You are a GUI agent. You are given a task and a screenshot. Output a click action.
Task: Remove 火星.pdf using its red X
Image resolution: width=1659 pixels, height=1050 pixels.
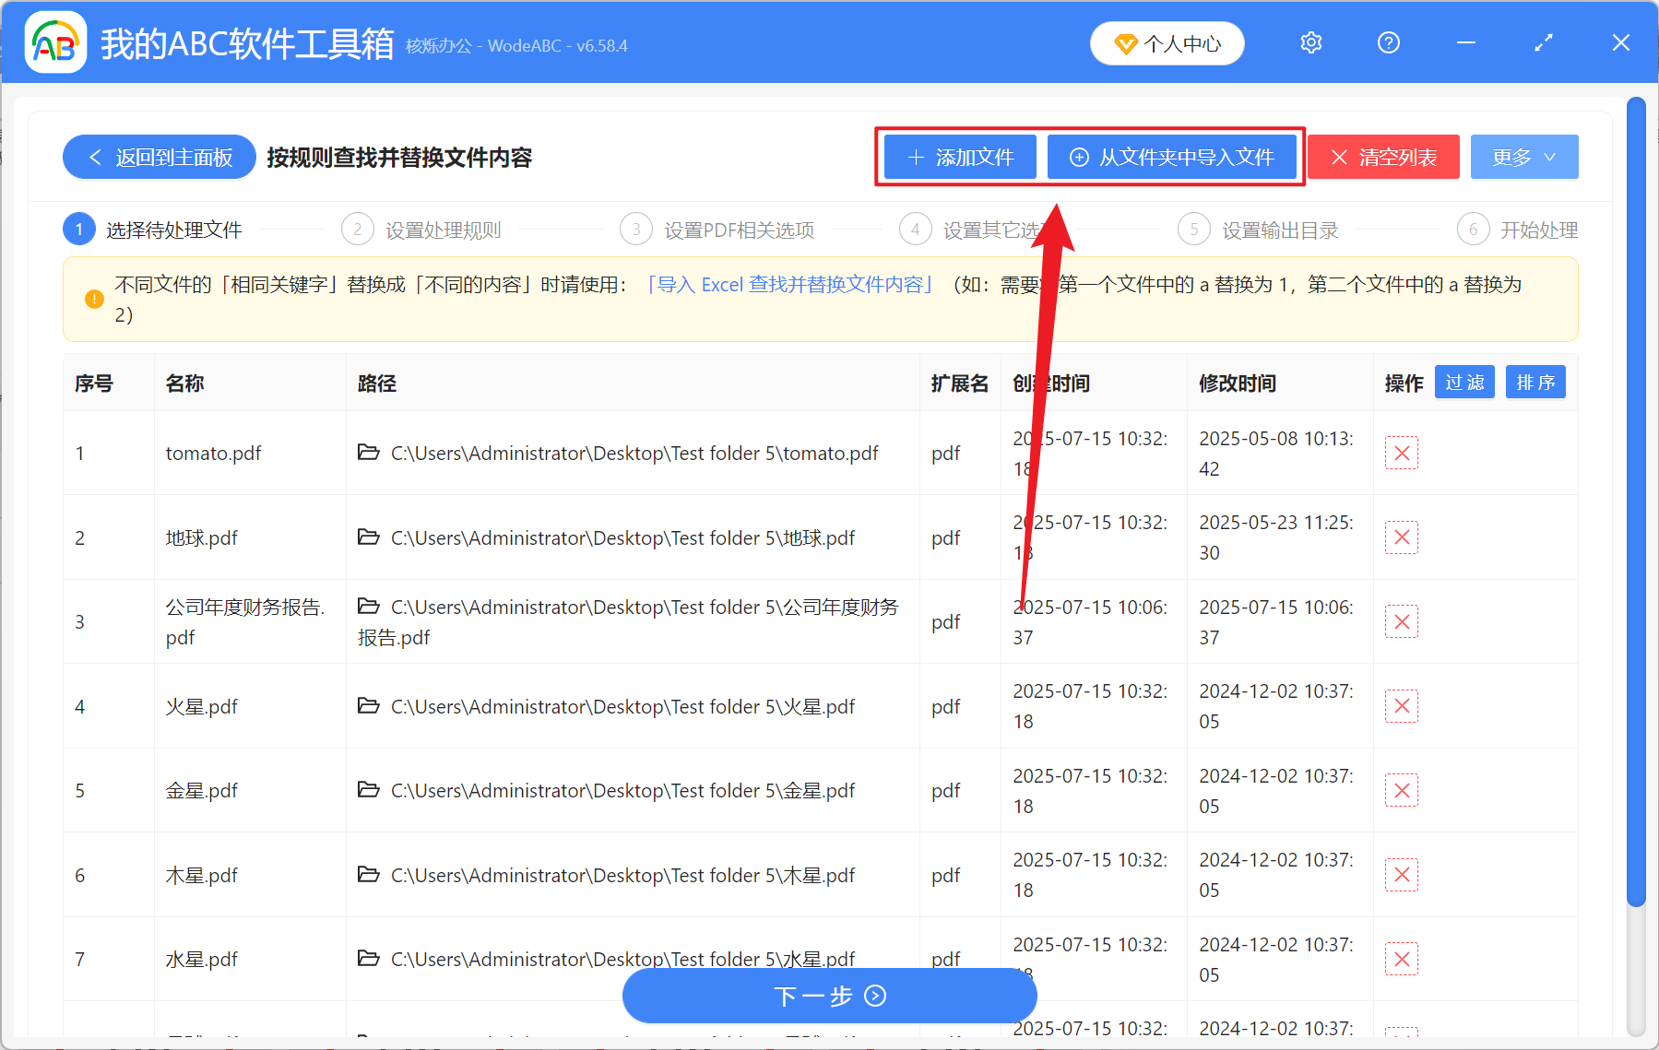point(1401,706)
